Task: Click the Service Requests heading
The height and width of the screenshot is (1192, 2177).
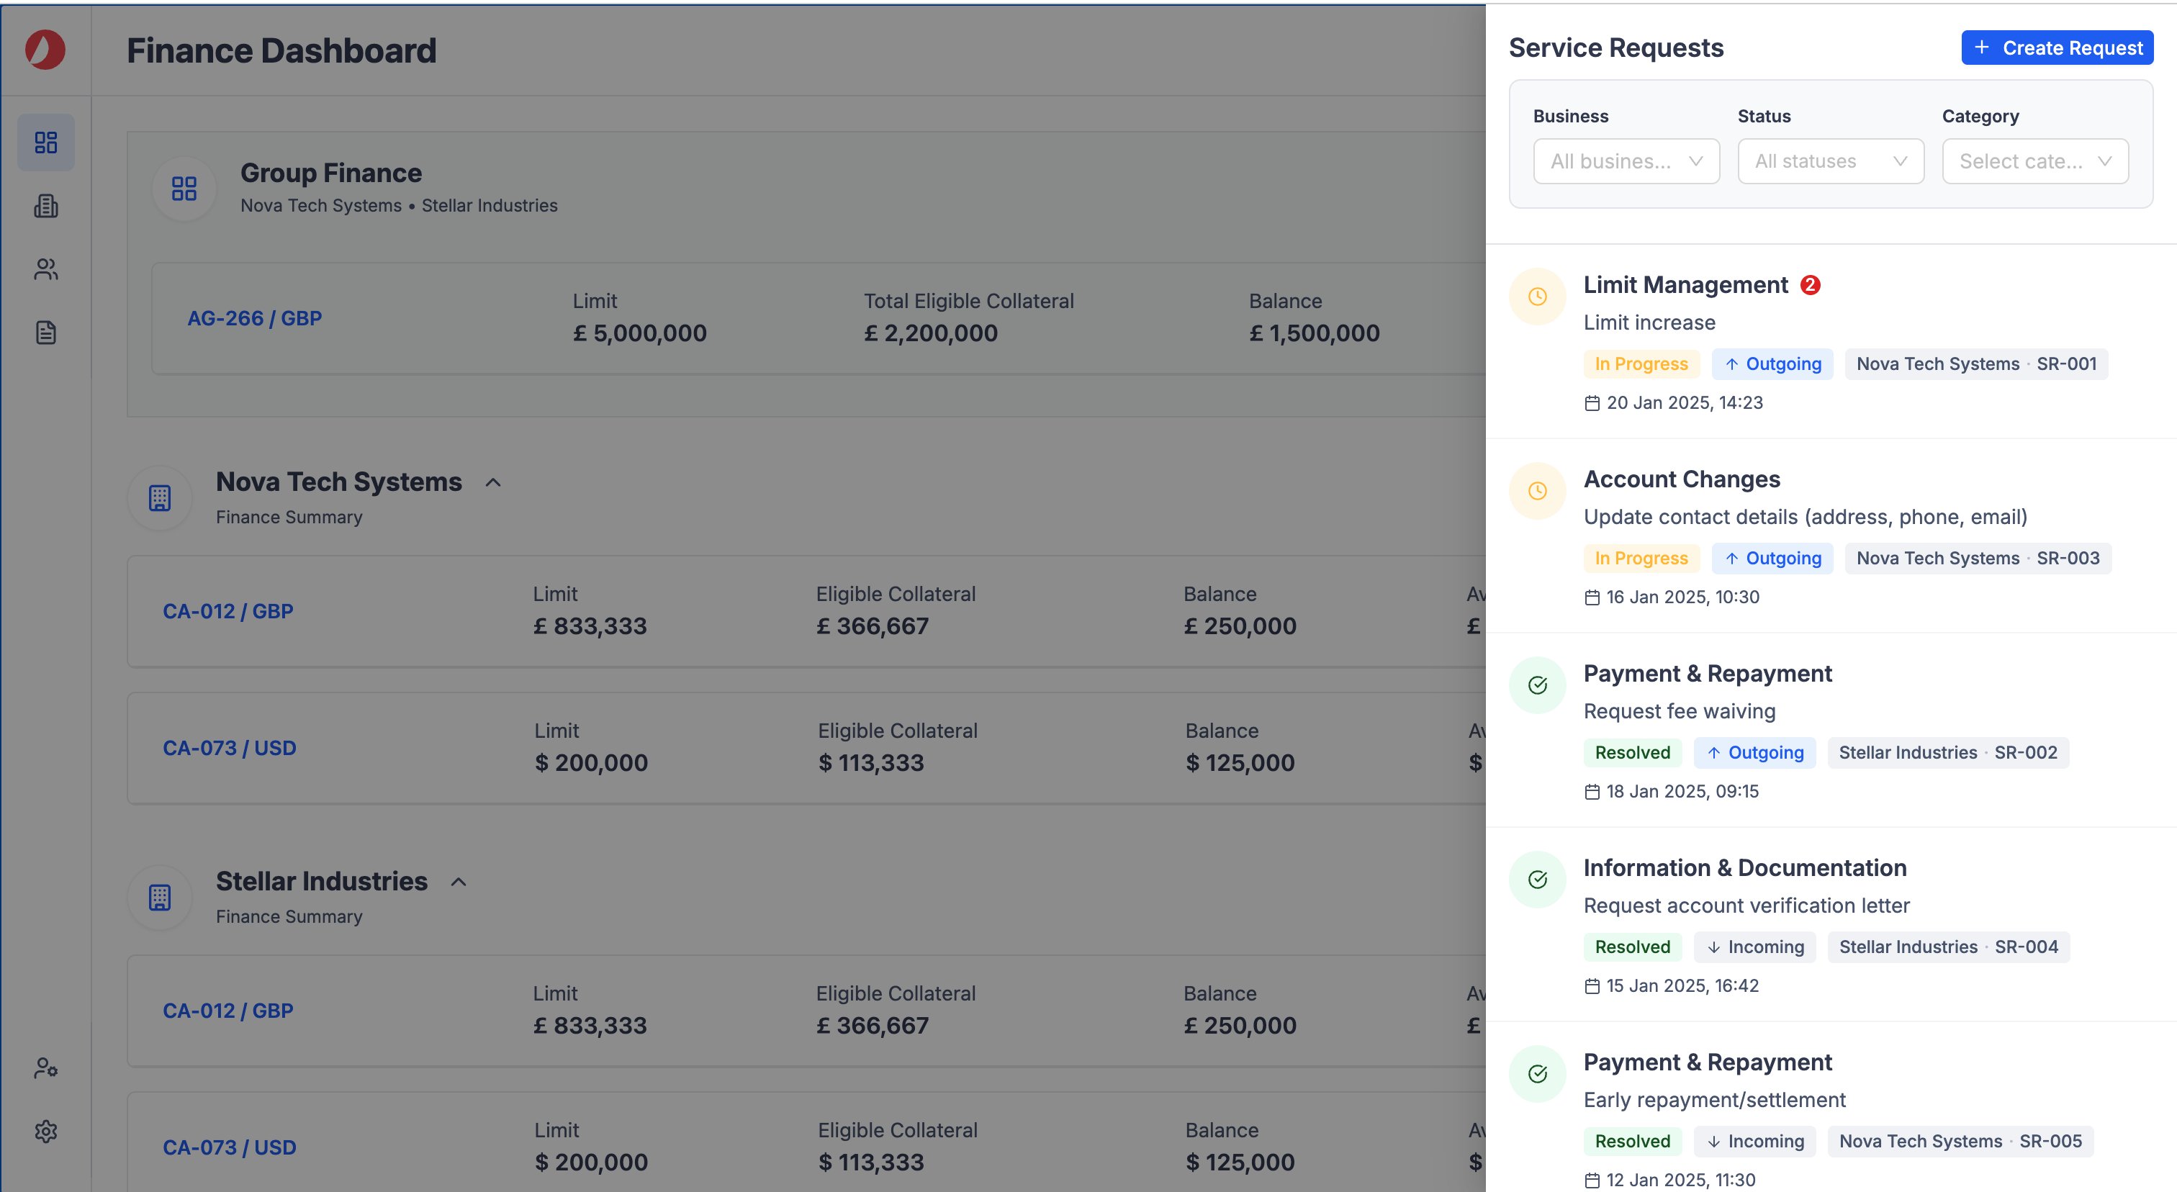Action: (x=1616, y=48)
